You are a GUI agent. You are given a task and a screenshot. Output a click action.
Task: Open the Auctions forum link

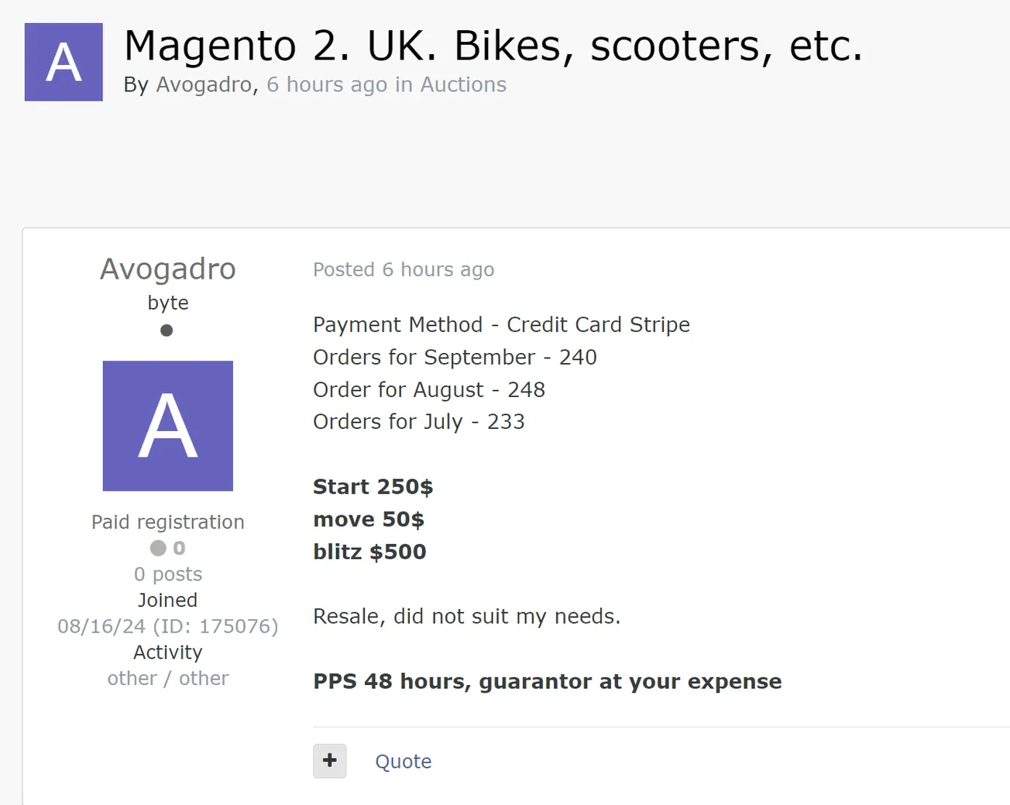(x=463, y=84)
